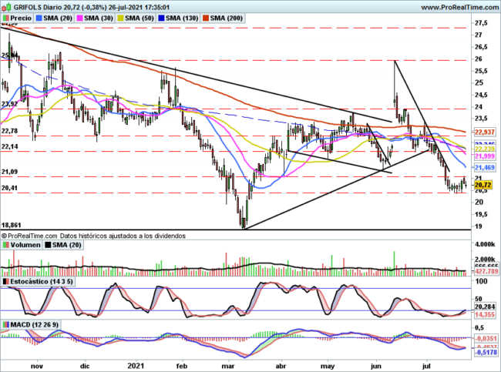This screenshot has width=501, height=372.
Task: Click the stochastic value tag 14,355
Action: point(485,314)
